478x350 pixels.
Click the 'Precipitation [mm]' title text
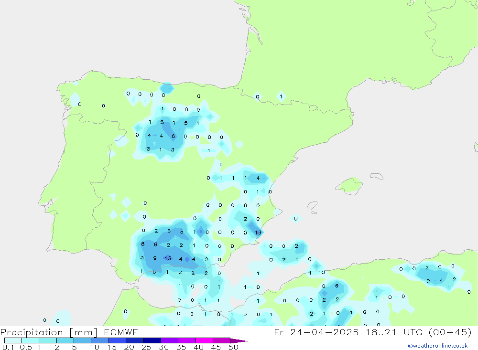pyautogui.click(x=49, y=332)
